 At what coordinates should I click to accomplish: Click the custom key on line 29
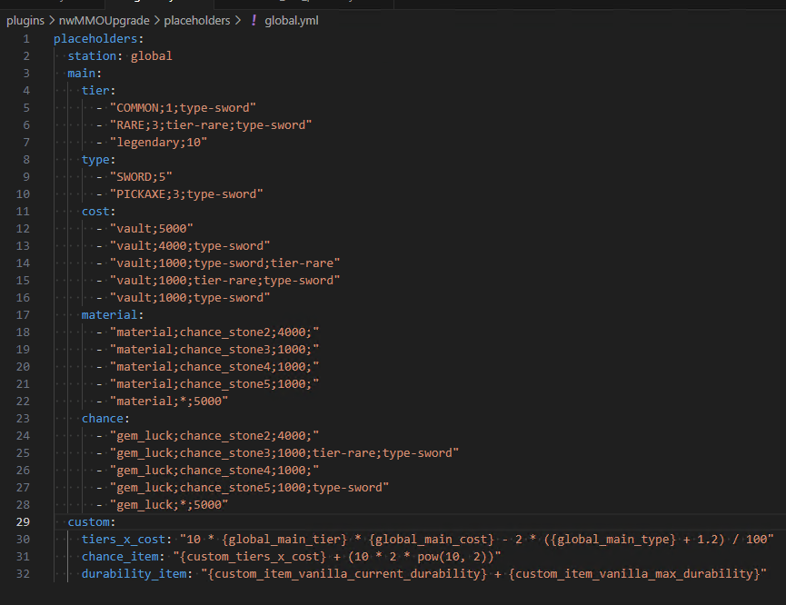(x=91, y=521)
